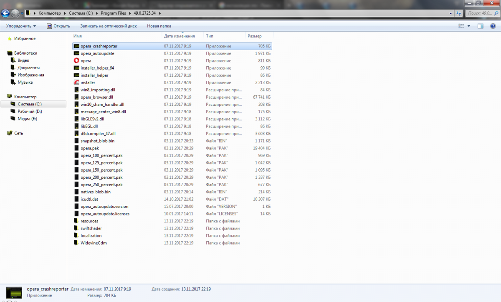The image size is (501, 302).
Task: Expand the Program Files breadcrumb arrow
Action: coord(129,13)
